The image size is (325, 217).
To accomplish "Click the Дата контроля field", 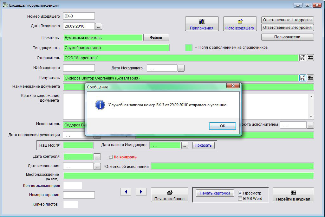I will click(x=78, y=157).
